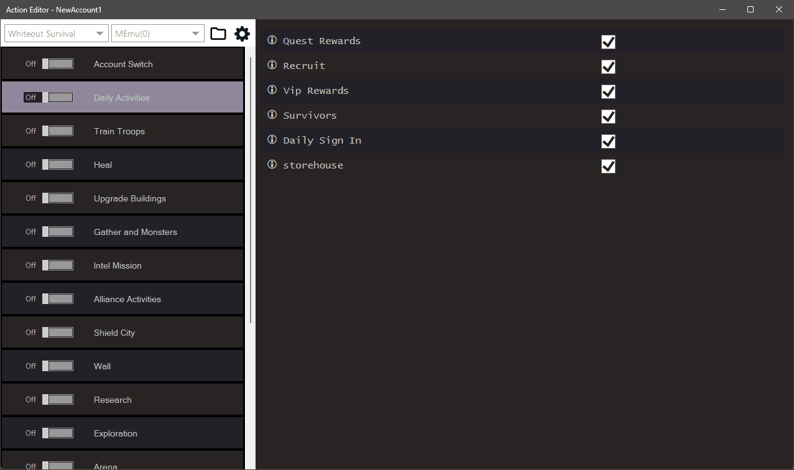
Task: Uncheck the Vip Rewards checkbox
Action: tap(608, 91)
